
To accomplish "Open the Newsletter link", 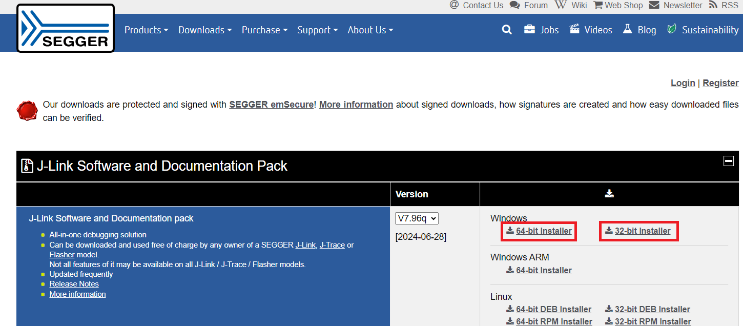I will point(683,5).
